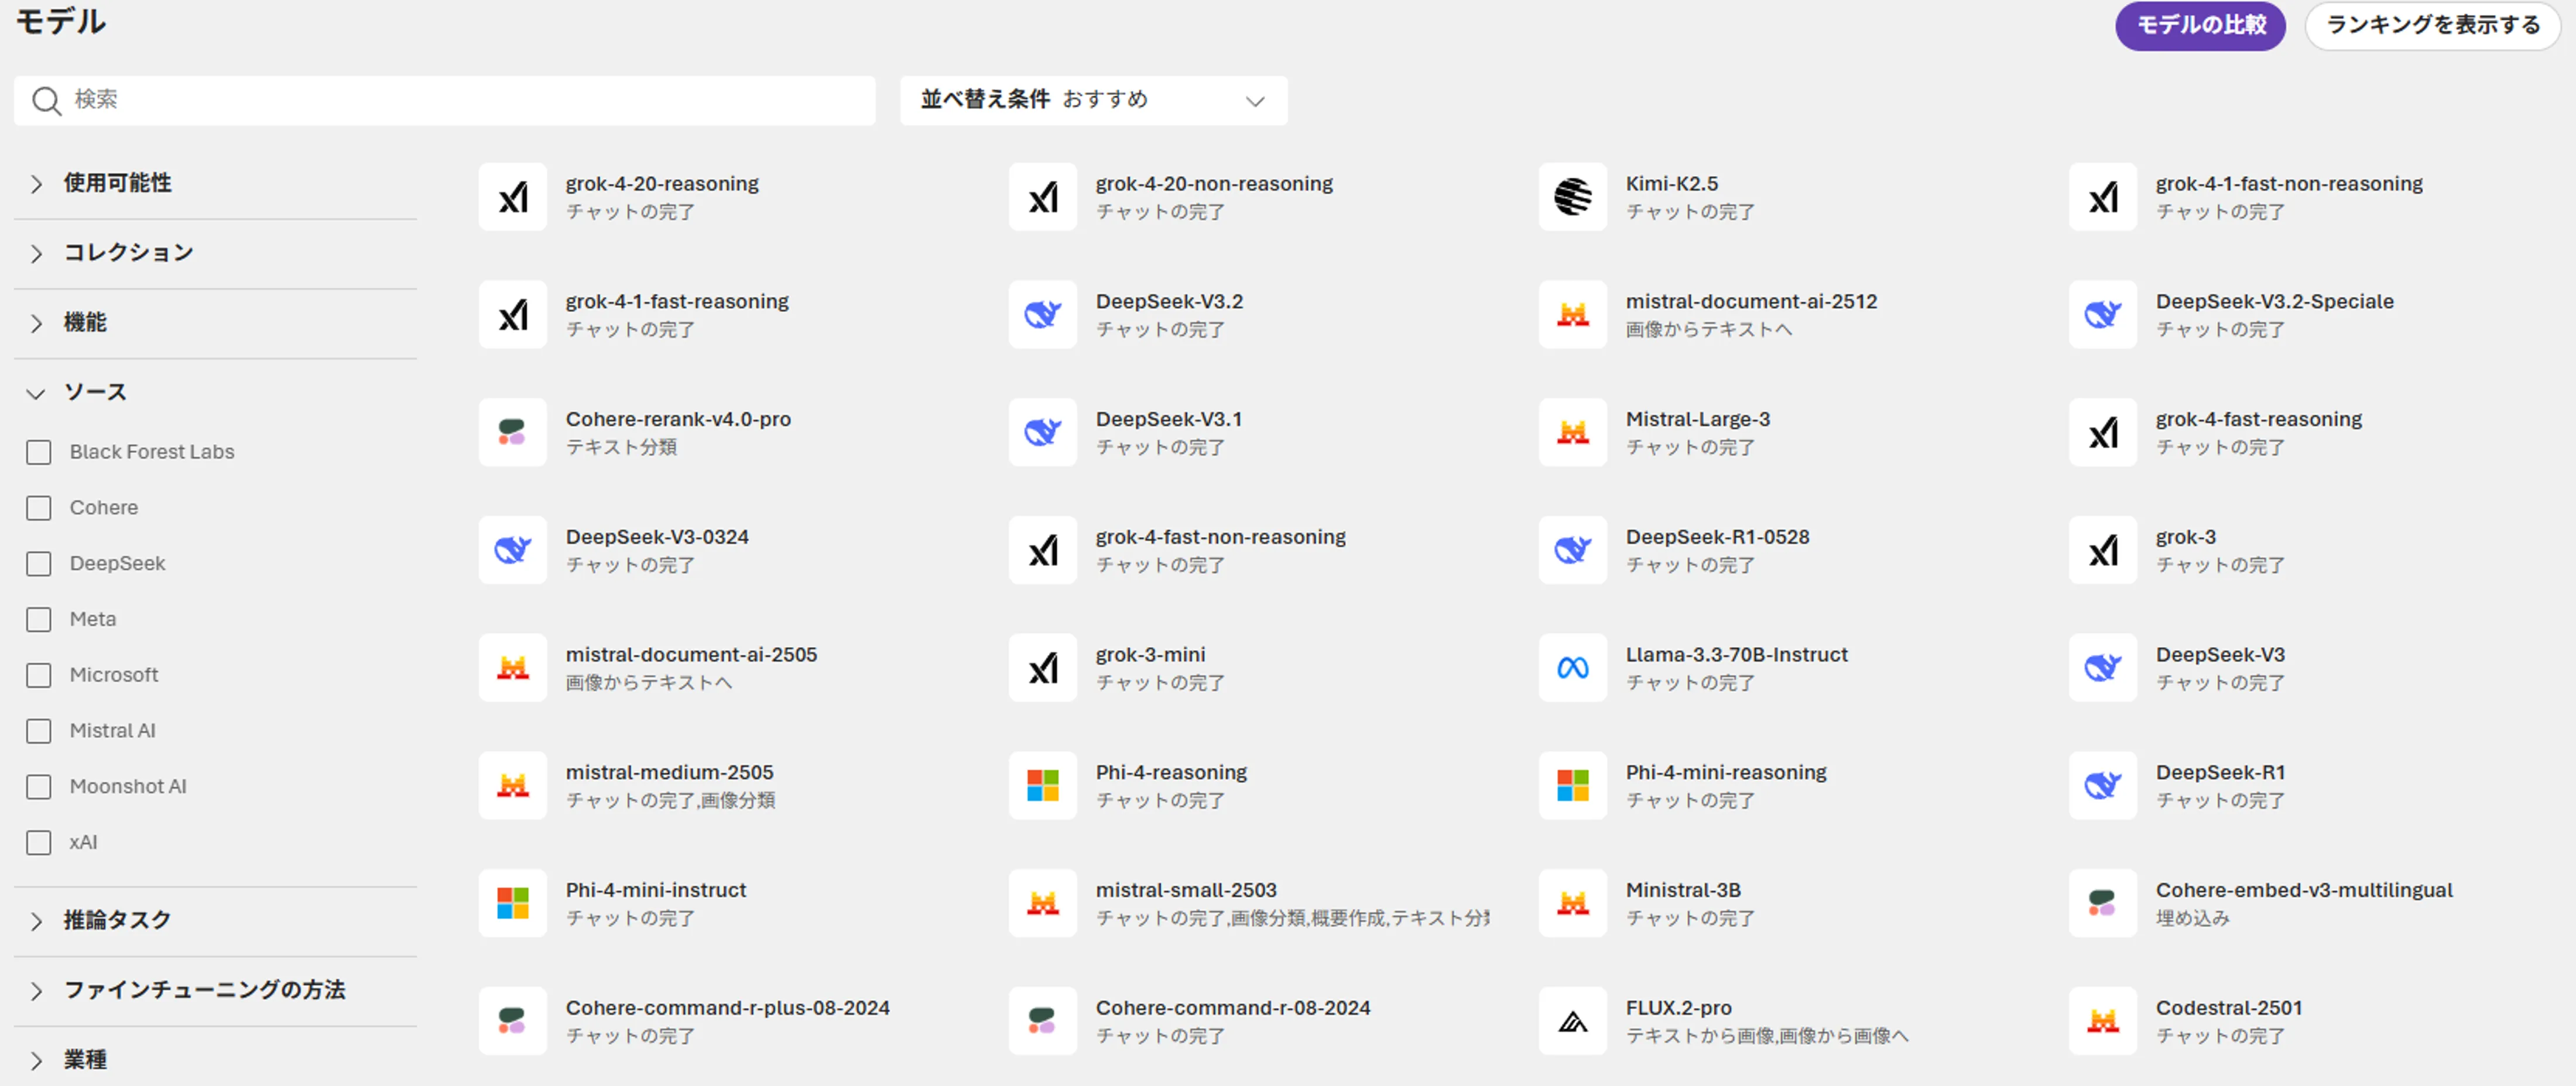Click the Mistral icon for Mistral-Large-3

click(1572, 432)
